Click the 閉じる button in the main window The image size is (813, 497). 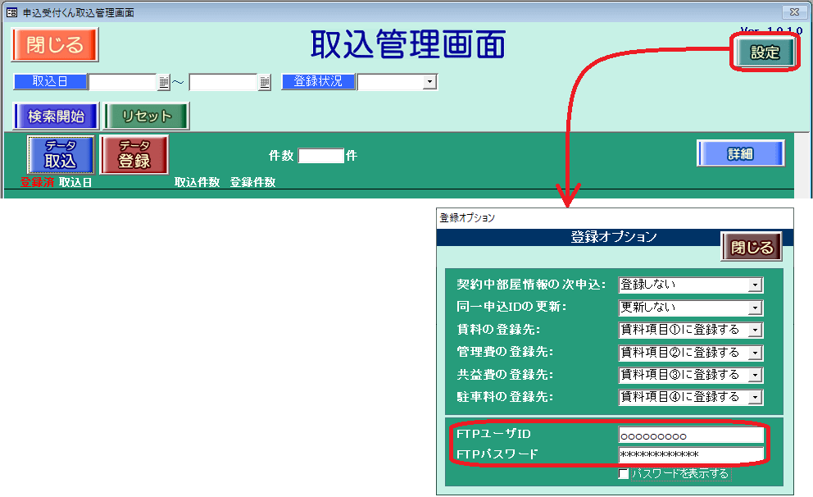click(x=55, y=44)
